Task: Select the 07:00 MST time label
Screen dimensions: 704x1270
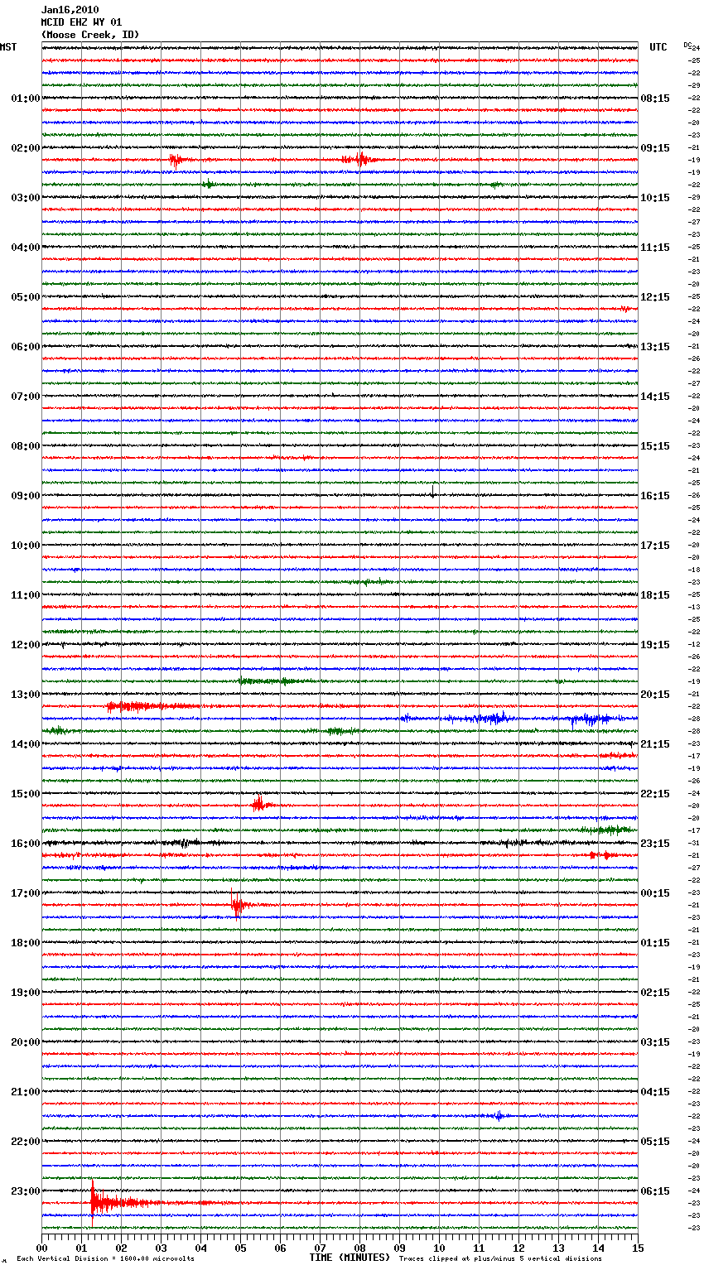Action: click(x=26, y=397)
